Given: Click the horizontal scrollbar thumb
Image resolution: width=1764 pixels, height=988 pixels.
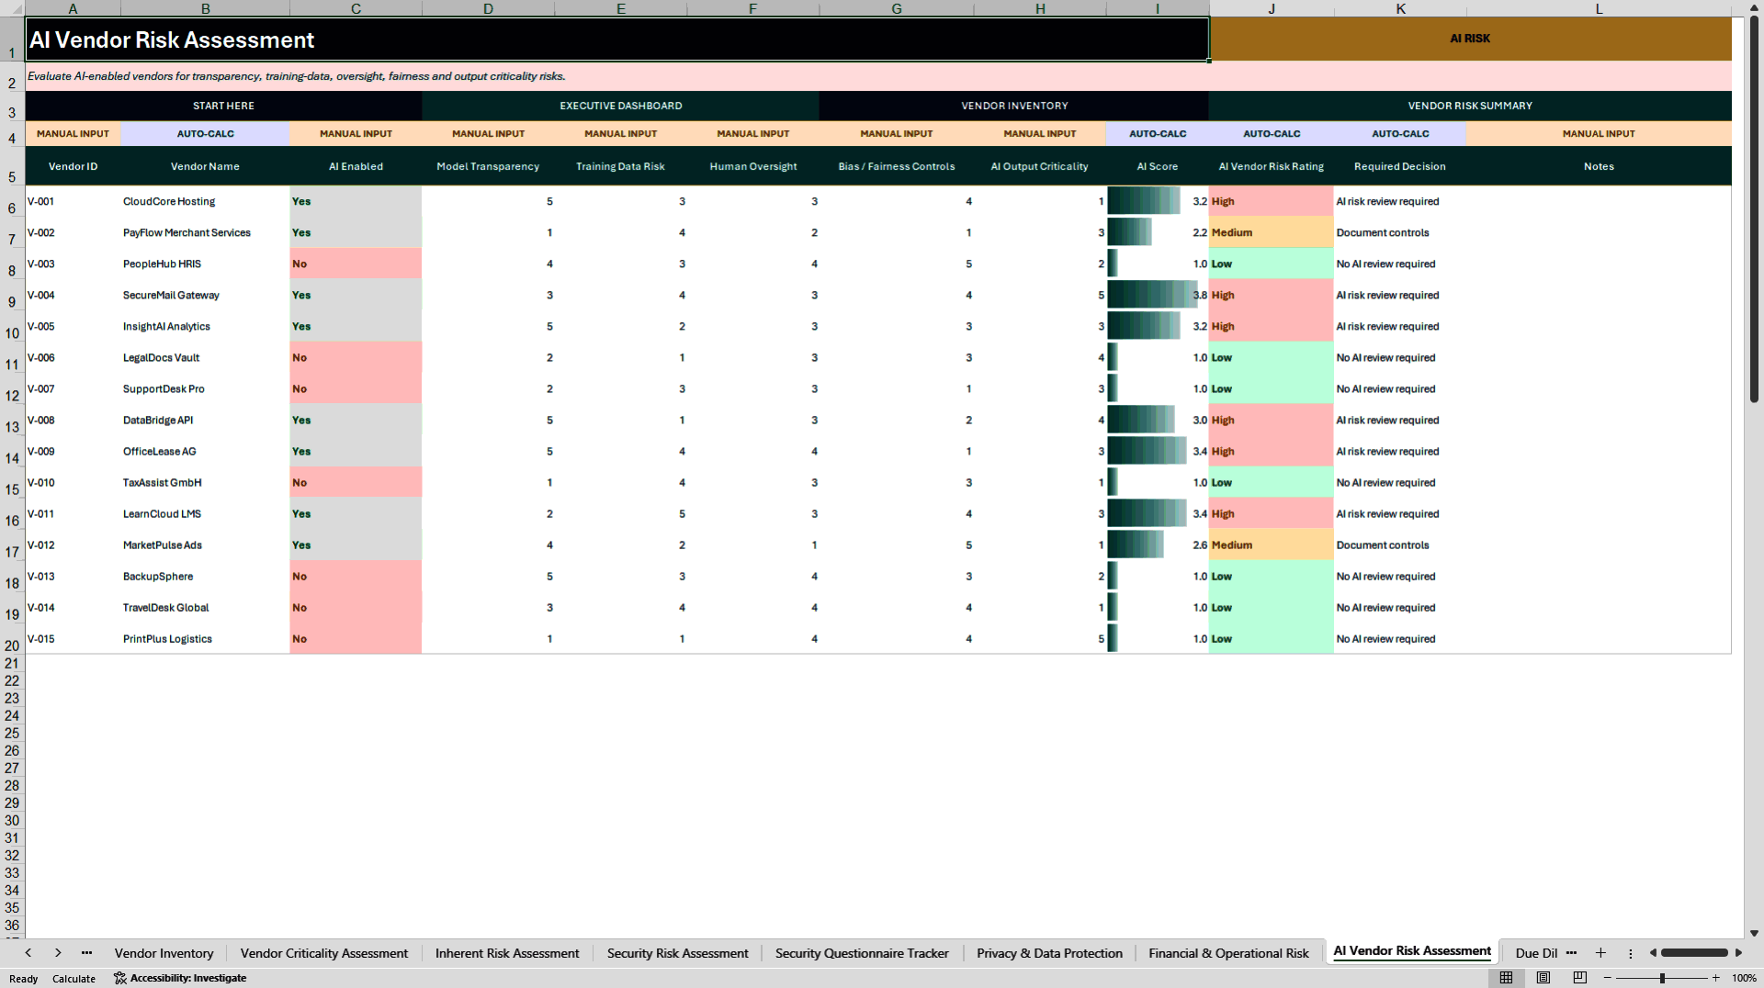Looking at the screenshot, I should [1694, 953].
